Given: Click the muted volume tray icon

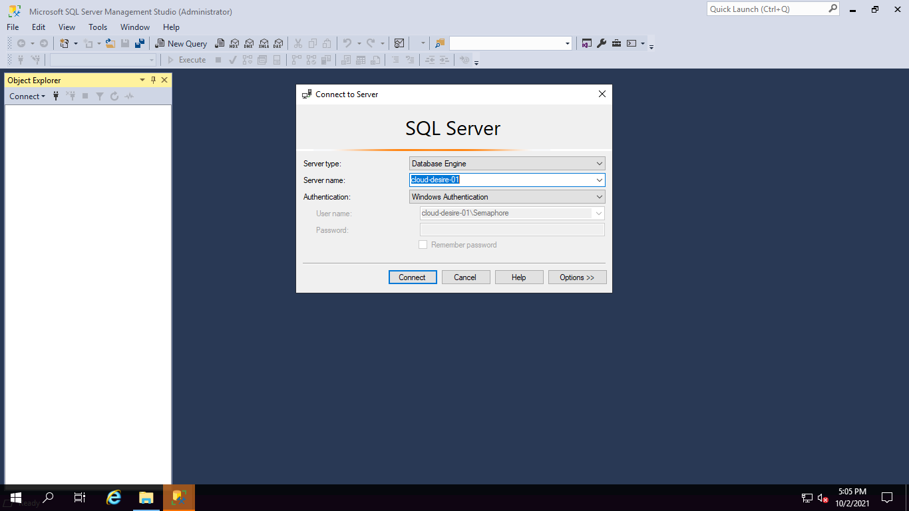Looking at the screenshot, I should coord(823,498).
